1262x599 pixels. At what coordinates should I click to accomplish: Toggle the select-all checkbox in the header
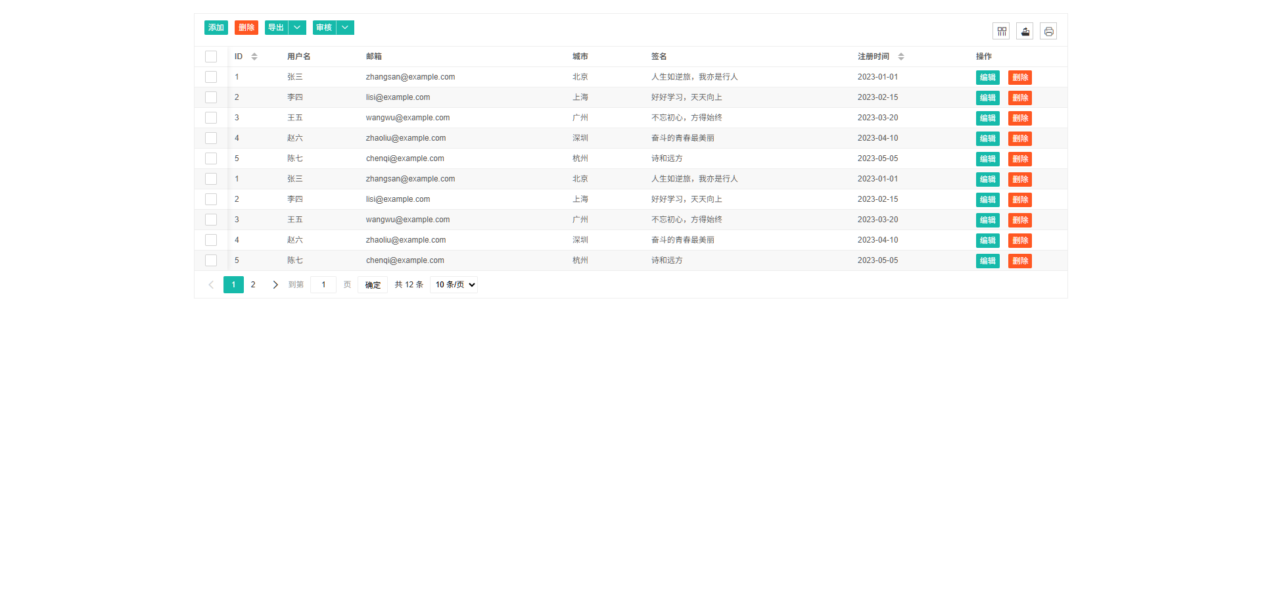coord(211,57)
